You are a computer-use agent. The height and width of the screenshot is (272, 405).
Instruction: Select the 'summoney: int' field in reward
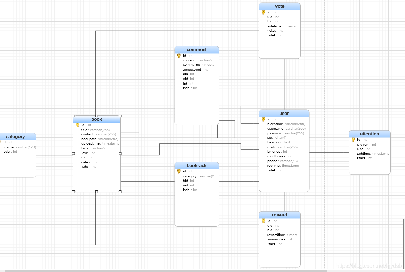point(280,239)
